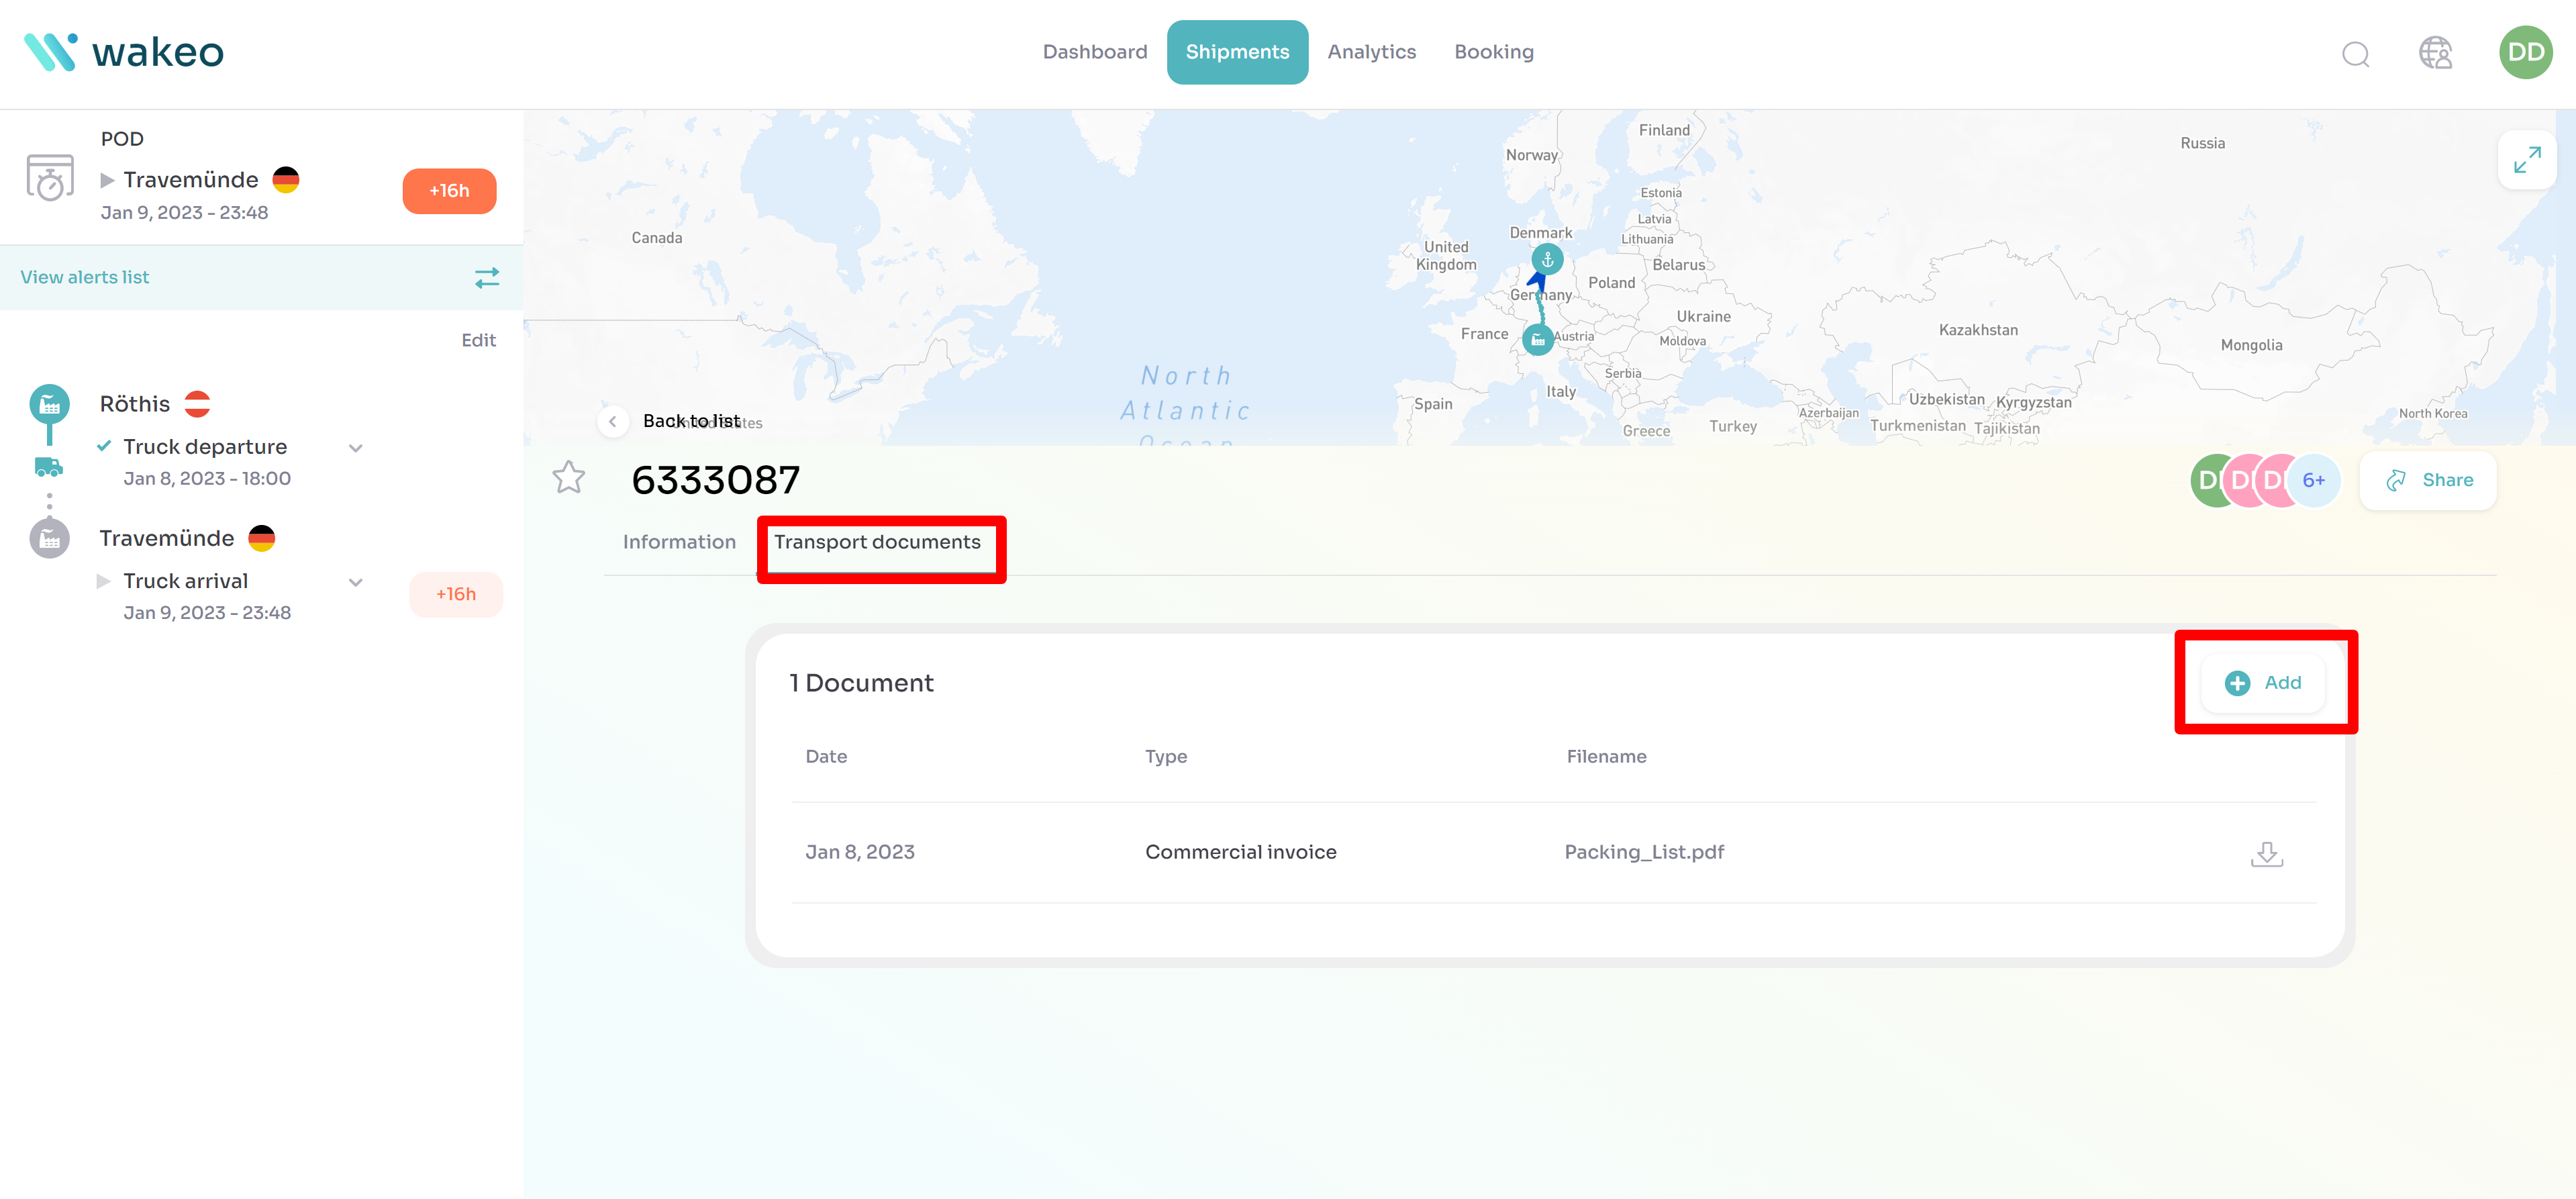2576x1199 pixels.
Task: Click the Röthis factory marker on map
Action: coord(1537,340)
